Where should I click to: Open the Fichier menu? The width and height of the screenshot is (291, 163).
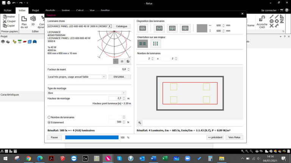coord(8,11)
